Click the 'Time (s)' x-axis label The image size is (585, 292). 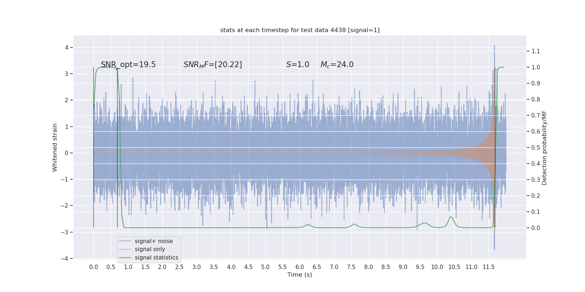300,274
